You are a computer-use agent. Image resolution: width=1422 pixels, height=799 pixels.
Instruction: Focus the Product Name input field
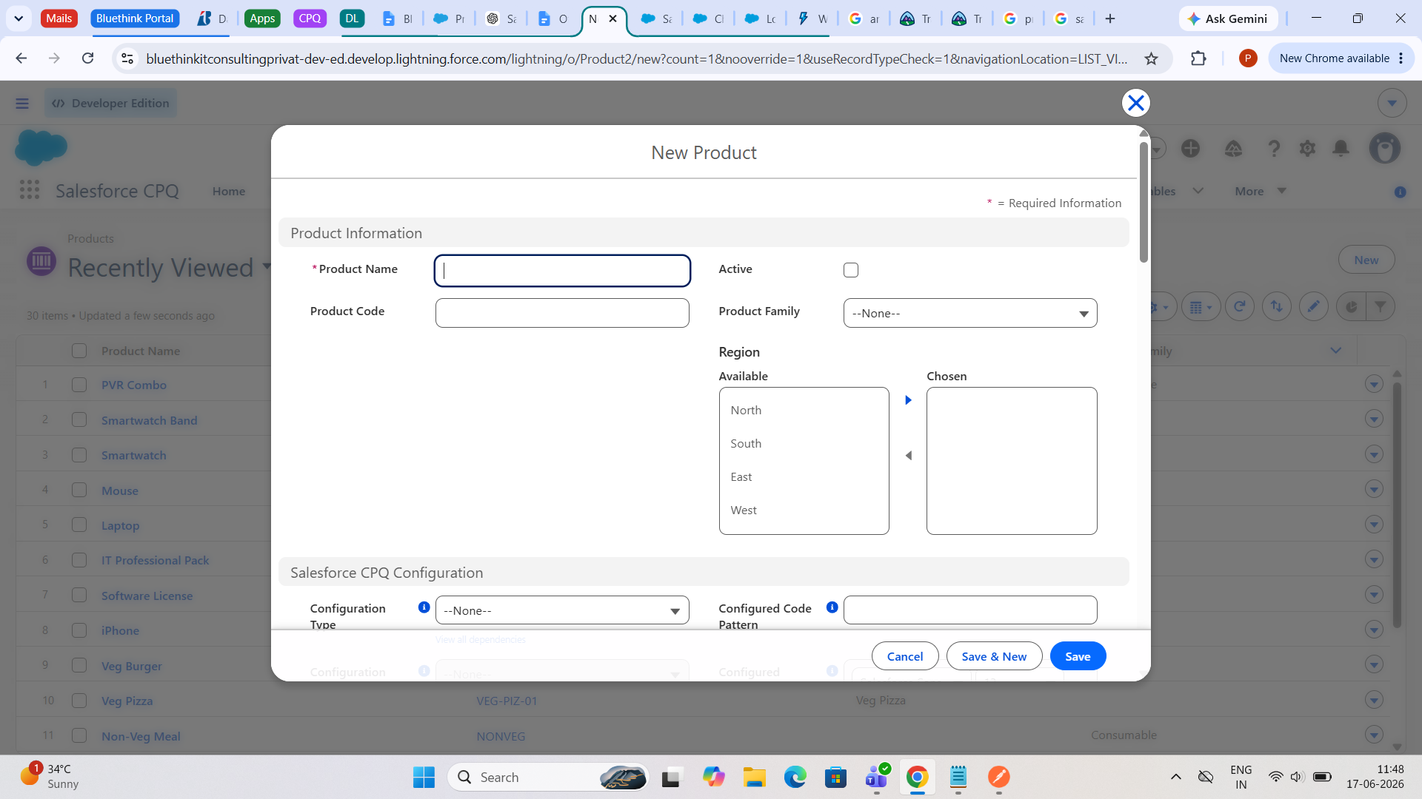pyautogui.click(x=562, y=271)
